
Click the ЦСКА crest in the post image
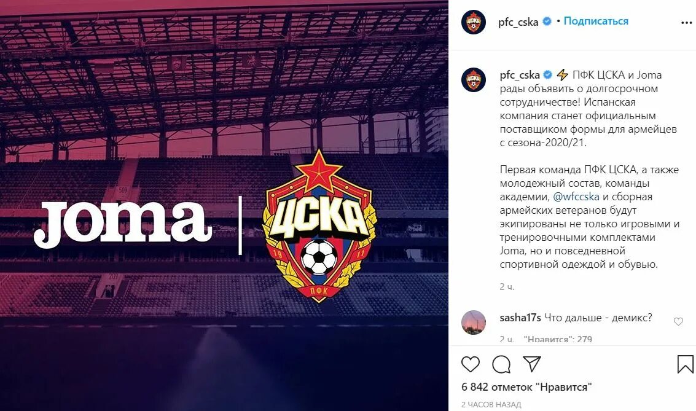click(x=319, y=225)
